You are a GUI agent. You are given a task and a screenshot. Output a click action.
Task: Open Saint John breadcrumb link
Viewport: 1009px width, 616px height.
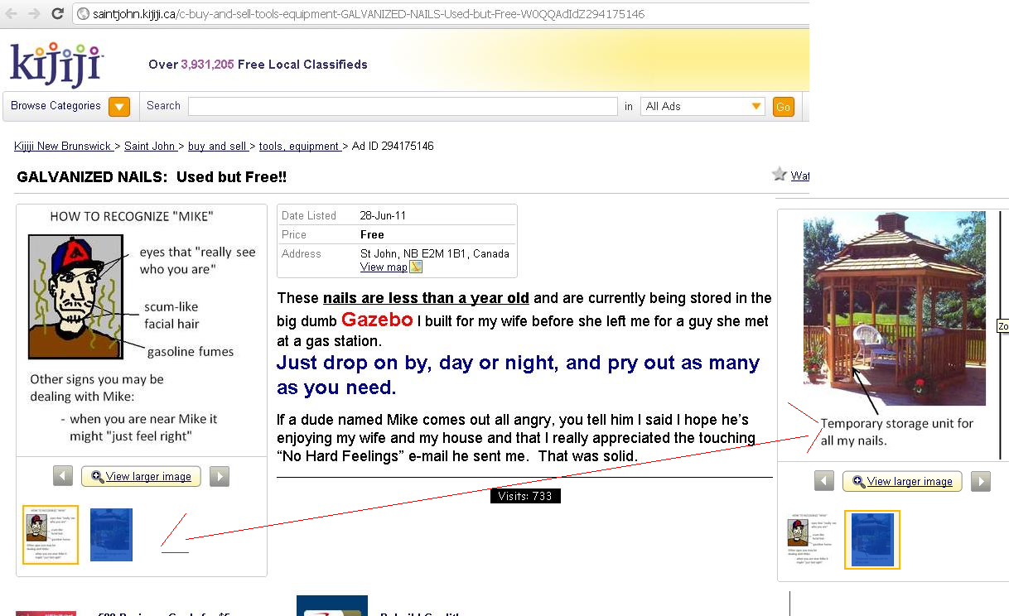click(150, 147)
